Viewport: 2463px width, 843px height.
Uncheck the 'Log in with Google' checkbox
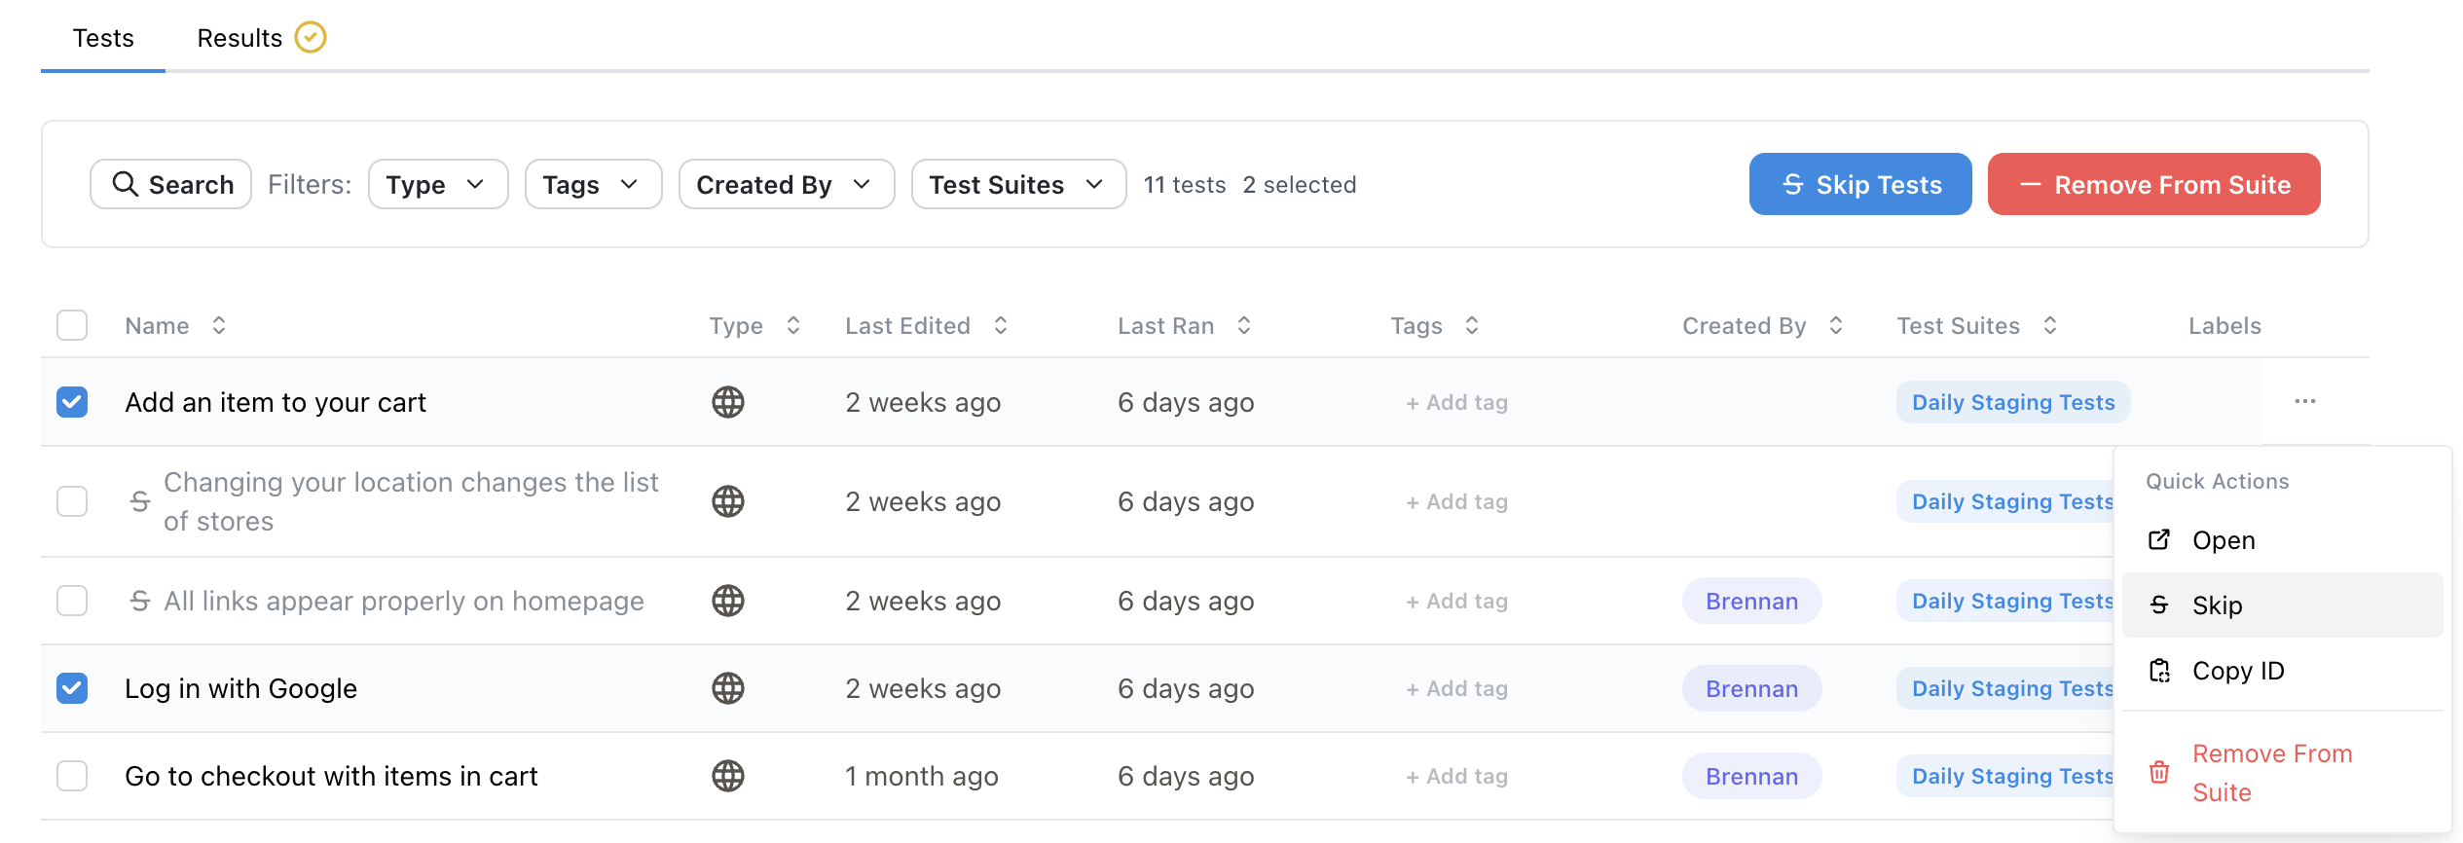[72, 688]
